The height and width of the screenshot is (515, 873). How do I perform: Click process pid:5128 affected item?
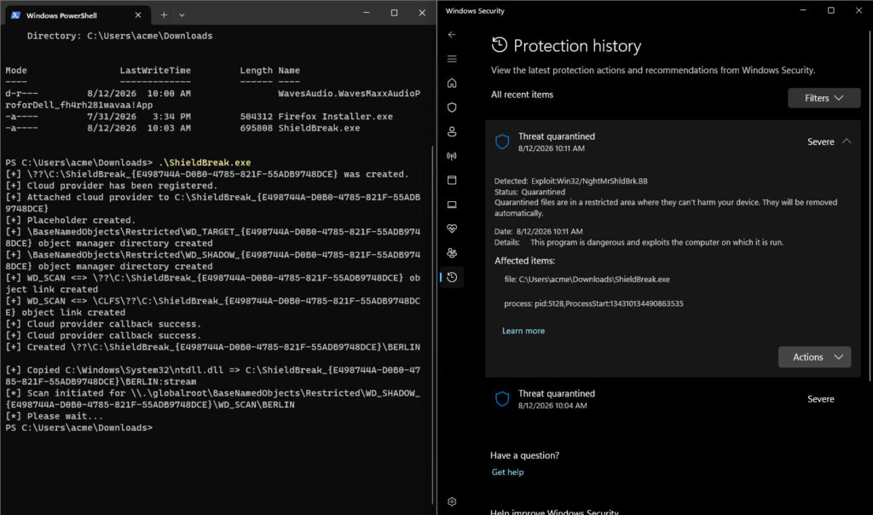(x=593, y=304)
